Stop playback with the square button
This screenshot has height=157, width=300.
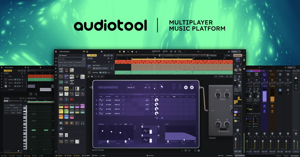click(124, 52)
